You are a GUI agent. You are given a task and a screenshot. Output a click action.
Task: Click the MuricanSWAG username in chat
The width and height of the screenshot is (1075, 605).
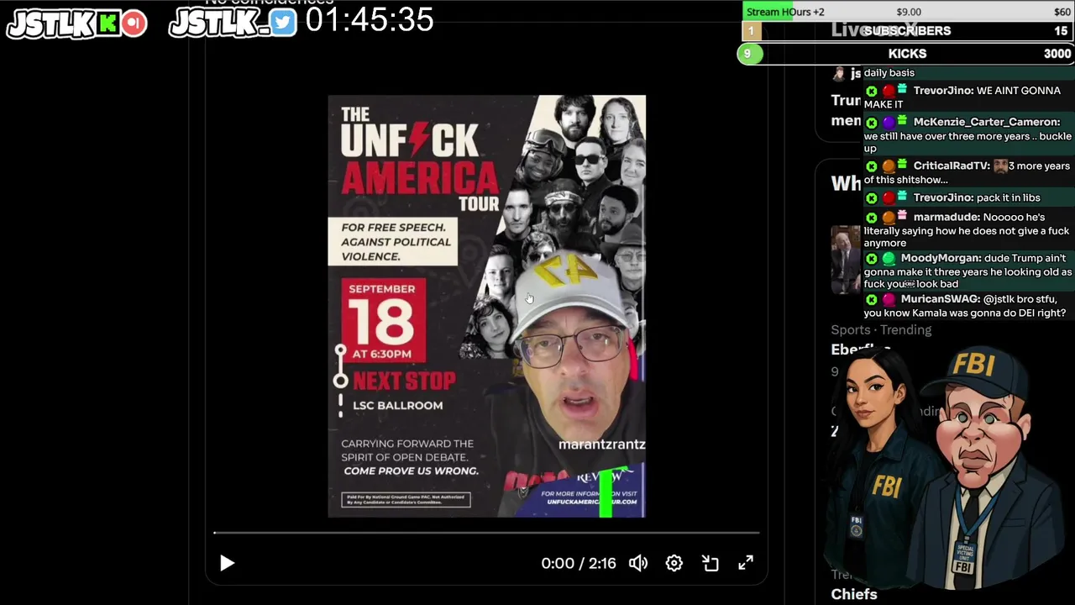[940, 299]
